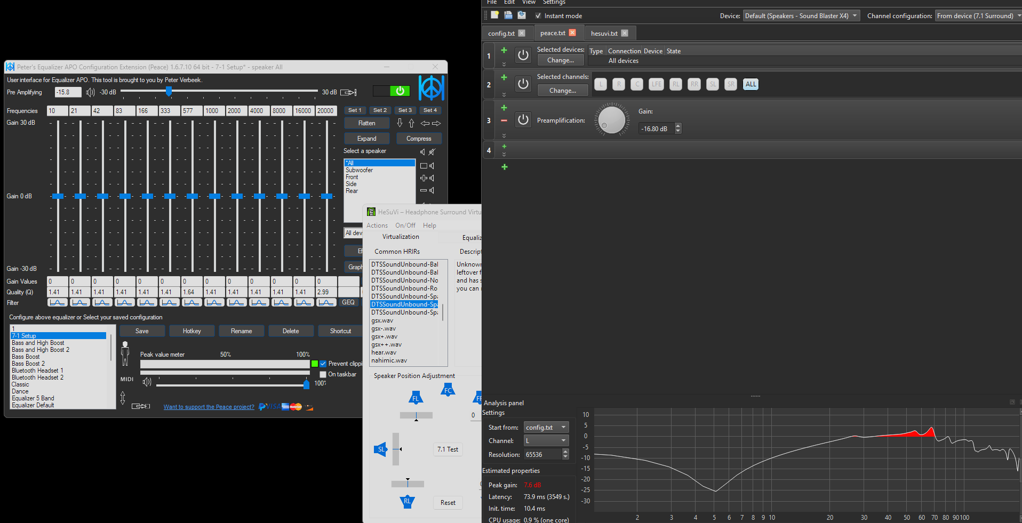Click the muted speaker icon beside Select a speaker
Viewport: 1022px width, 523px height.
(432, 152)
